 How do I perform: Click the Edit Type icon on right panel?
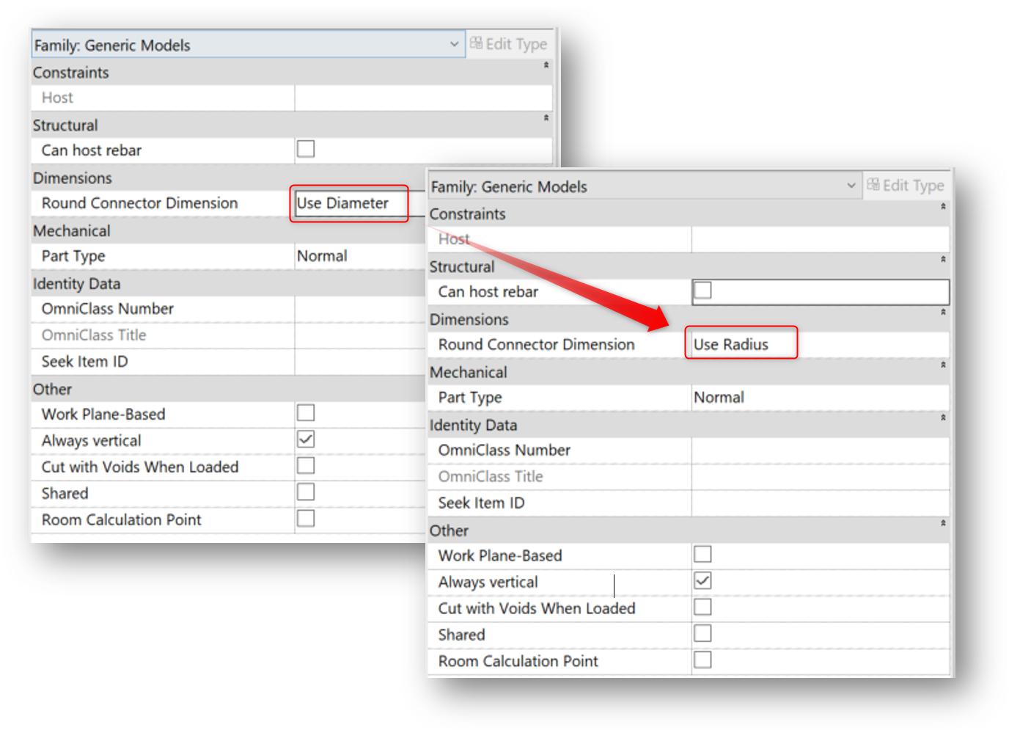point(873,186)
